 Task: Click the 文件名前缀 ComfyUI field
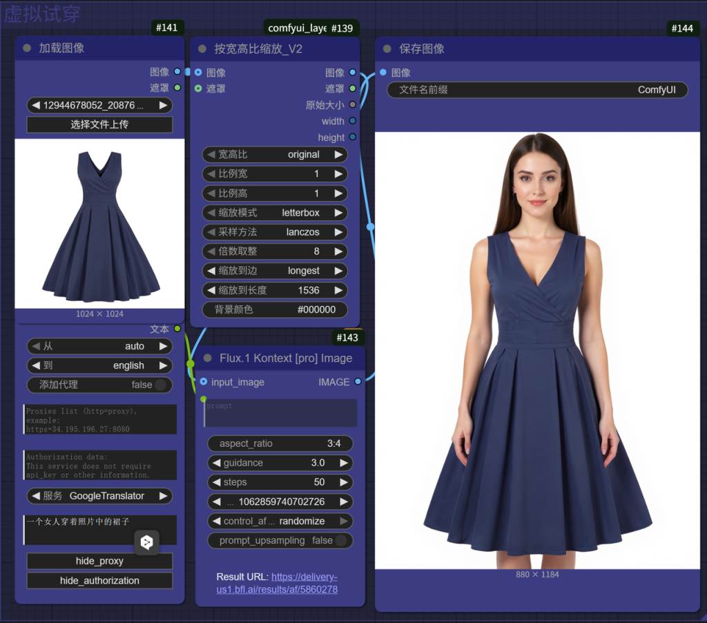pyautogui.click(x=537, y=90)
